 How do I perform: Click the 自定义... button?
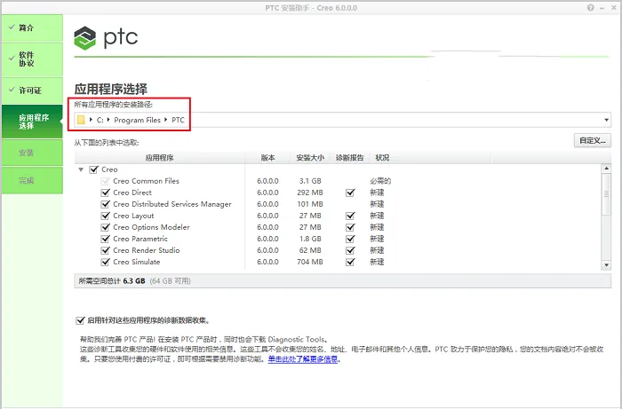tap(593, 140)
